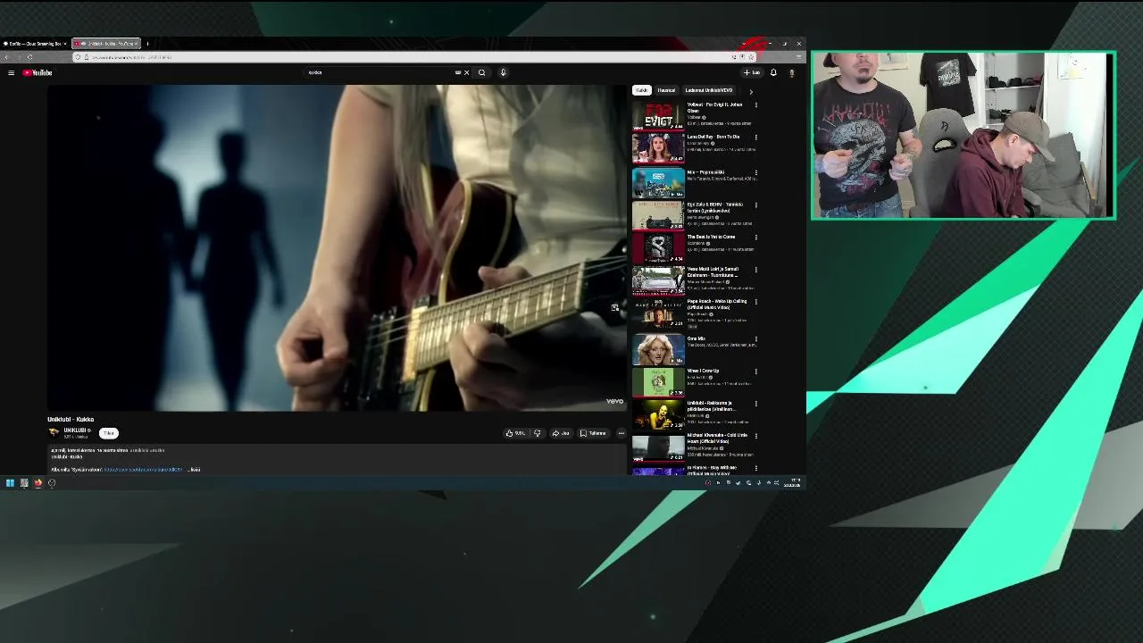Open the UNIKLUBI channel avatar

54,432
